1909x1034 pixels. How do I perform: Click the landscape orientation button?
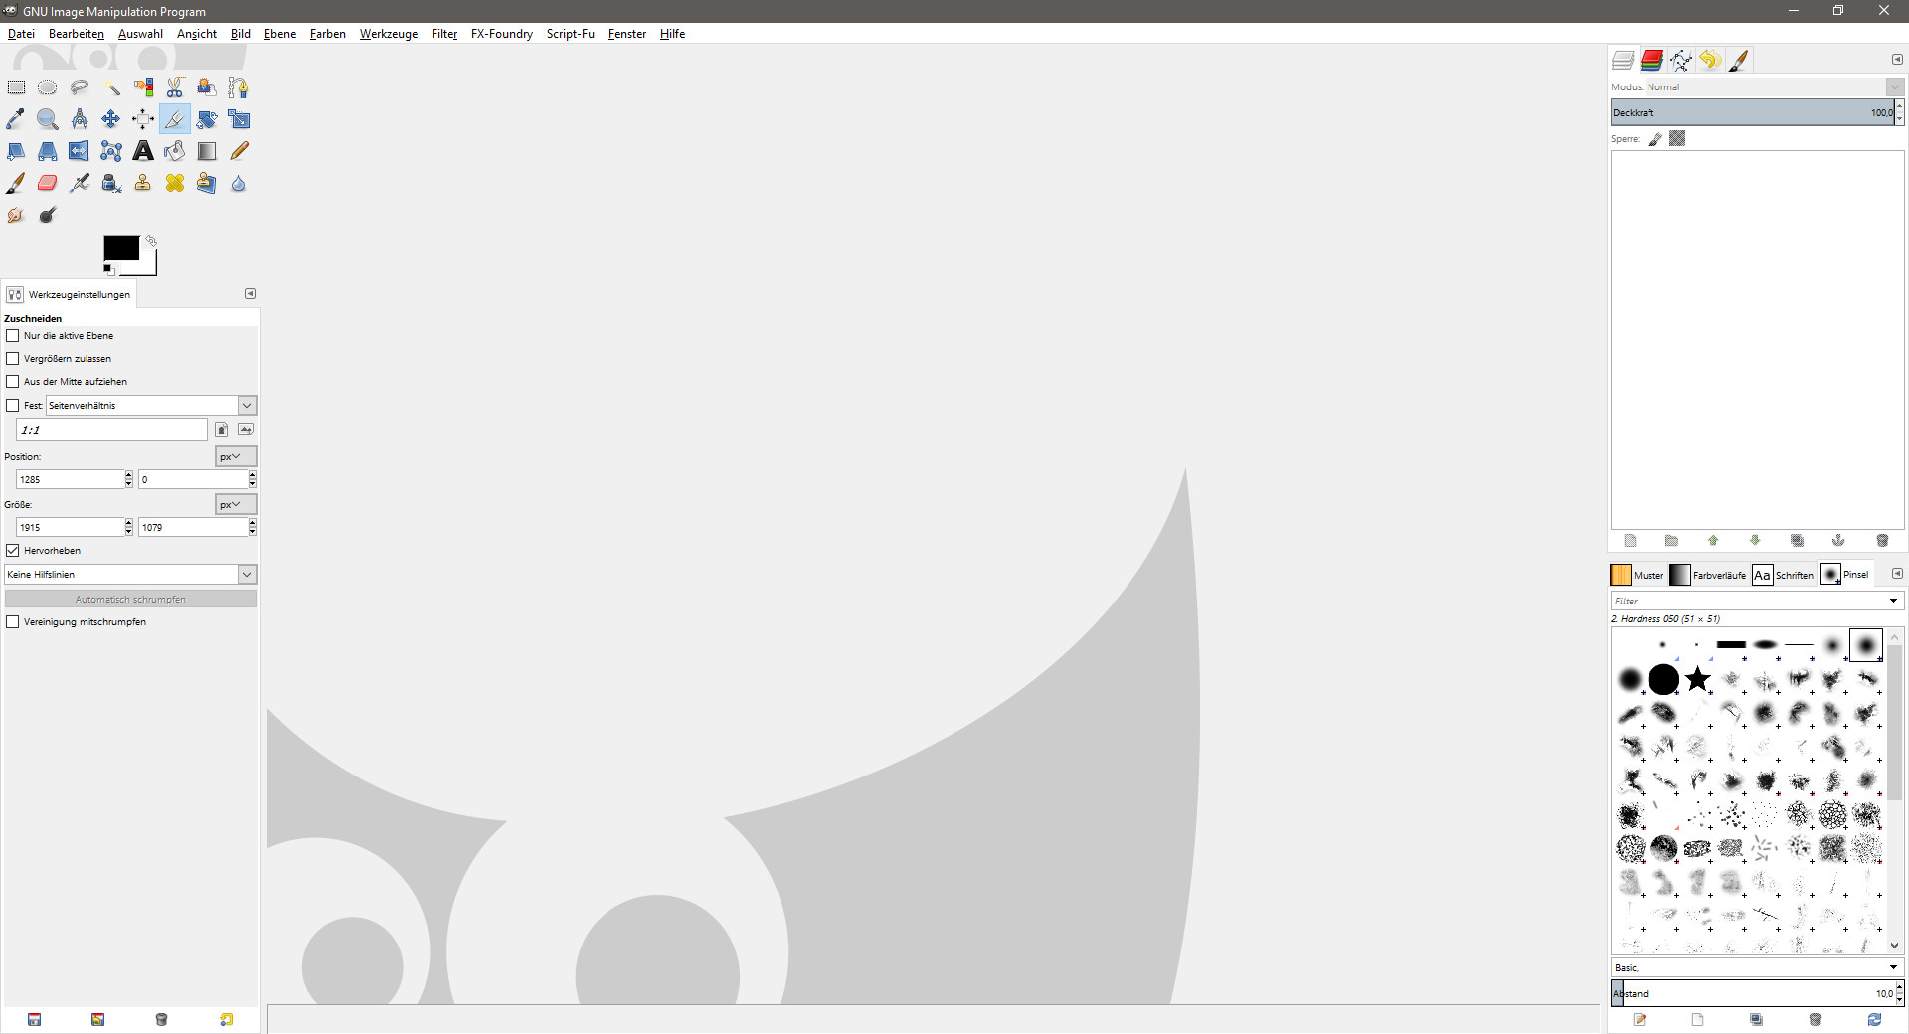tap(246, 430)
